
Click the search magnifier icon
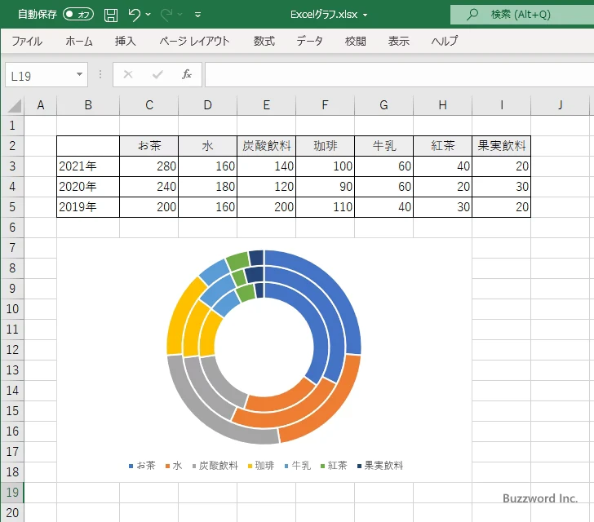(x=472, y=15)
